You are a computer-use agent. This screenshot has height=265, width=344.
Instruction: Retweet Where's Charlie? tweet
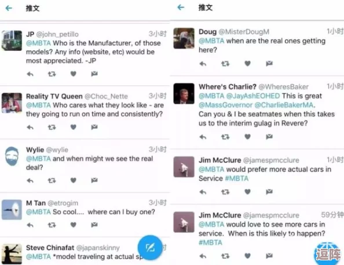tap(225, 137)
